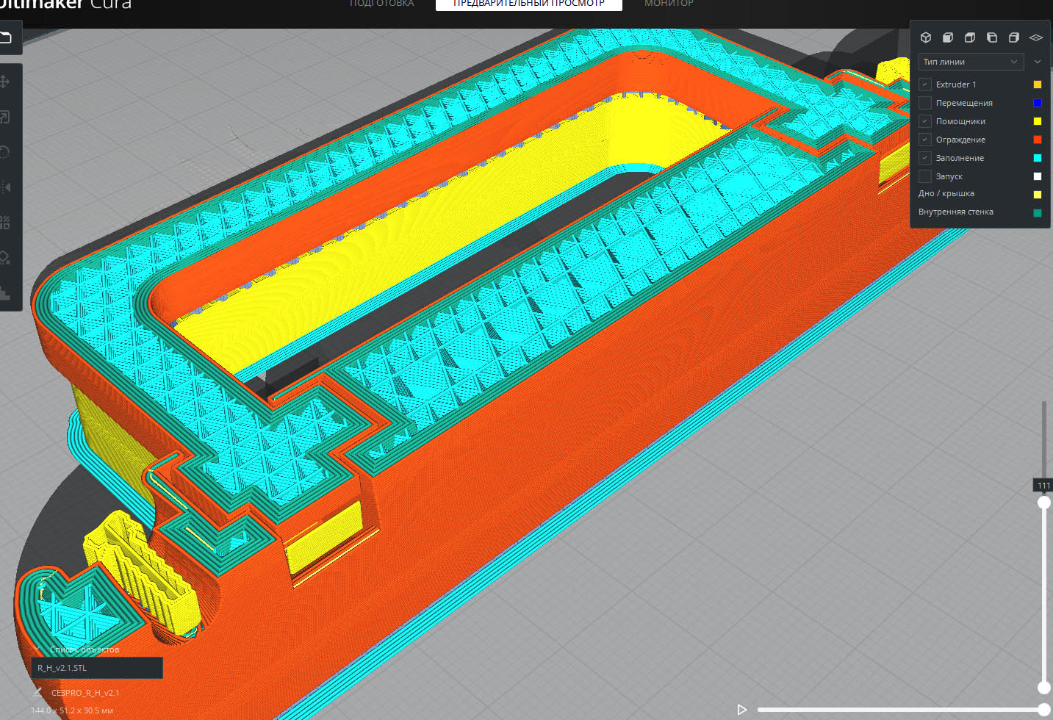1053x720 pixels.
Task: Select the Mirror tool in left toolbar
Action: click(4, 187)
